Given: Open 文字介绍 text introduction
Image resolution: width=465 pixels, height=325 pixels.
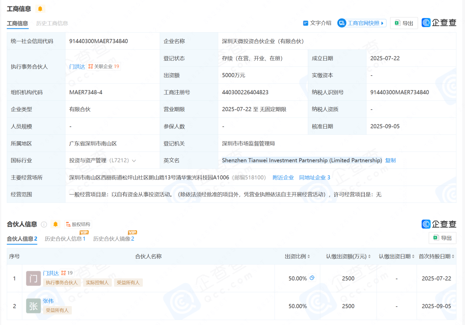Looking at the screenshot, I should pyautogui.click(x=317, y=23).
